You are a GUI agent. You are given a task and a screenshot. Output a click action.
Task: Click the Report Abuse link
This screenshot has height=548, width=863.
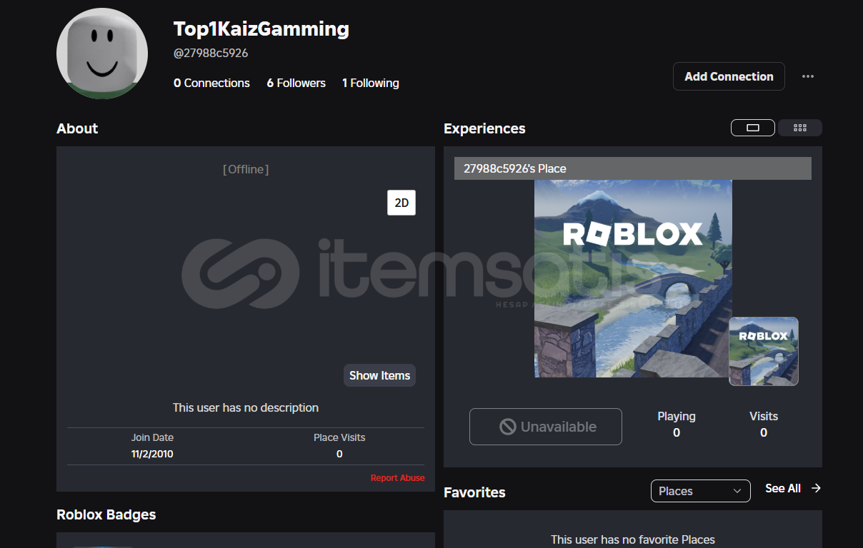[397, 478]
